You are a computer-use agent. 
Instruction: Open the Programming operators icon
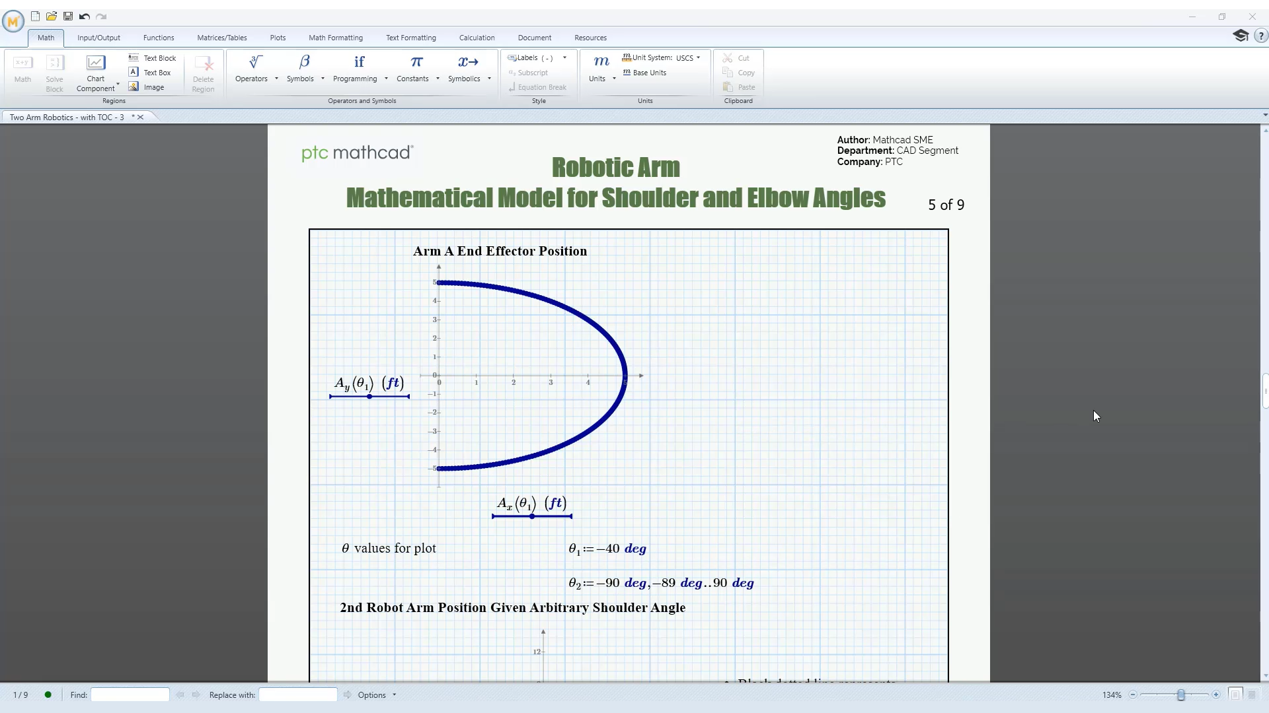pyautogui.click(x=359, y=63)
